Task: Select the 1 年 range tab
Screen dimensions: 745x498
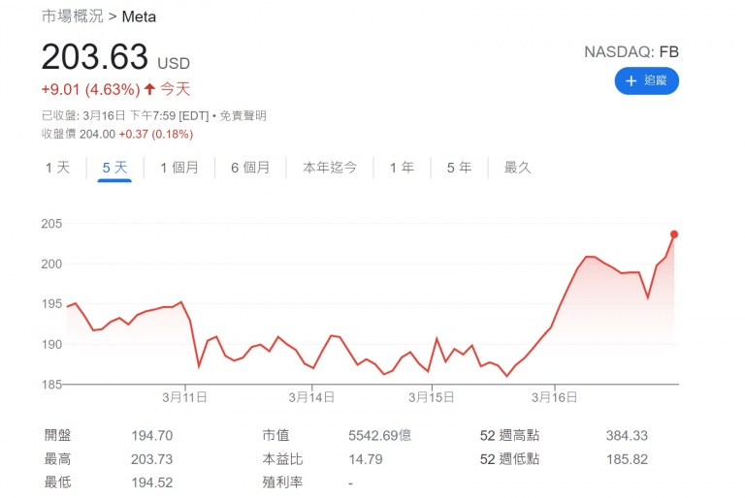Action: tap(402, 168)
